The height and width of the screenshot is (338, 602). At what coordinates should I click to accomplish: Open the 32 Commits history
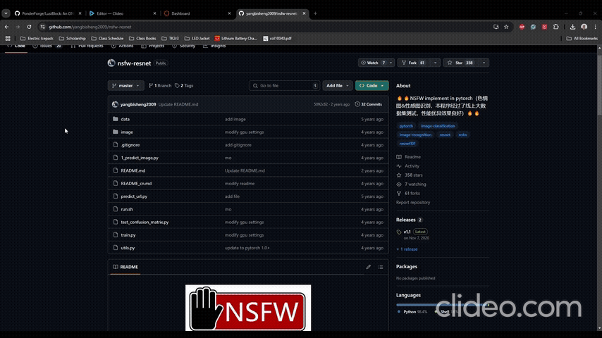(369, 104)
